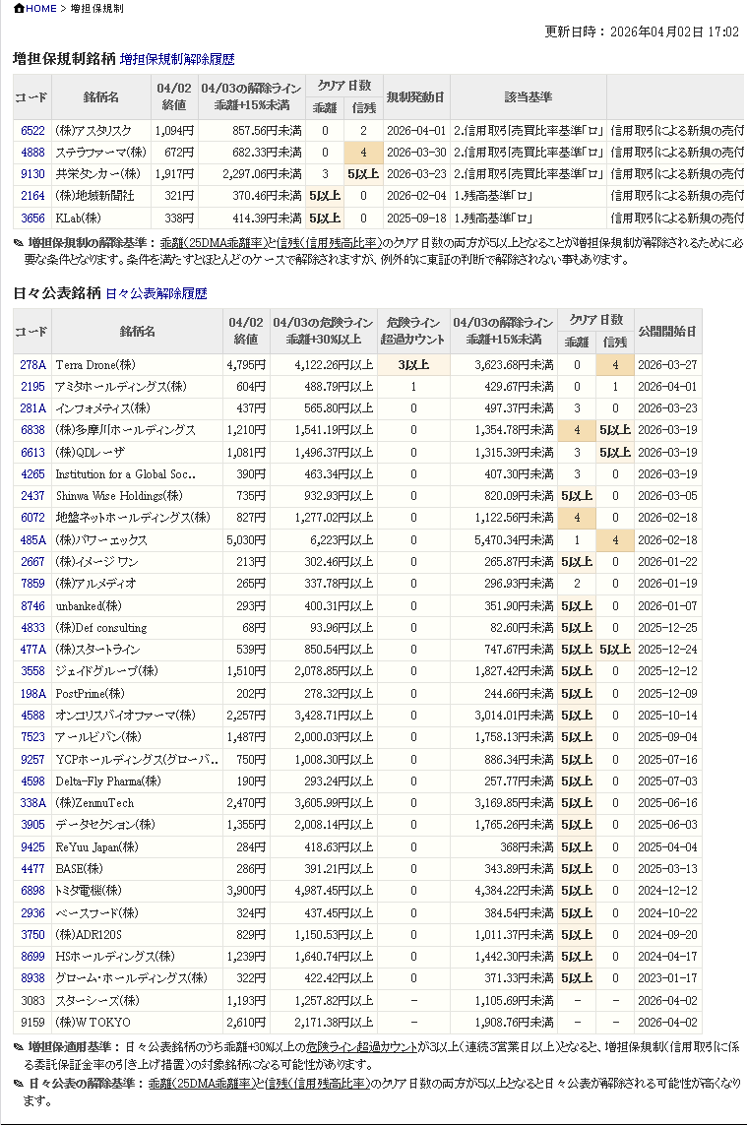This screenshot has height=1125, width=747.
Task: Select stock code 4888 link
Action: pos(32,152)
